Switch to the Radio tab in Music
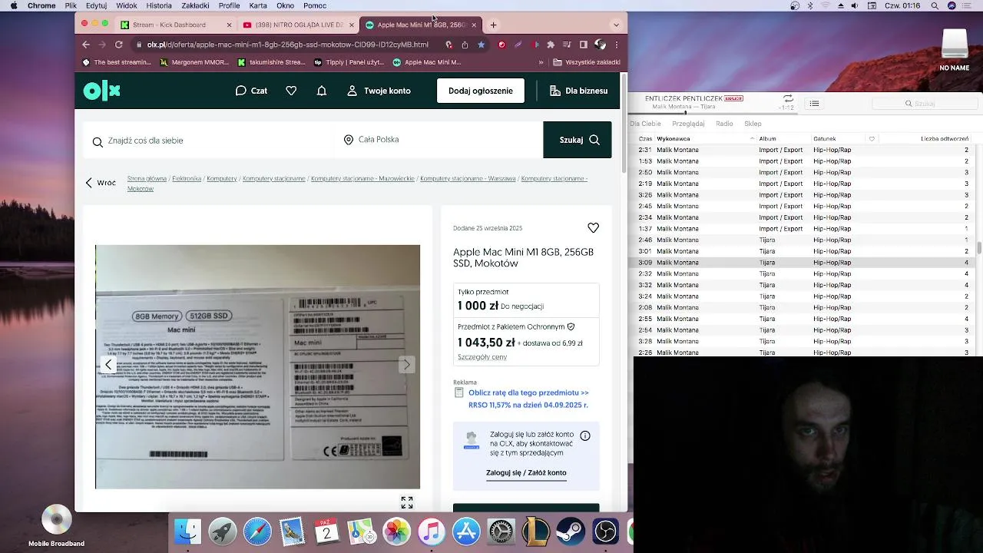 click(x=724, y=123)
